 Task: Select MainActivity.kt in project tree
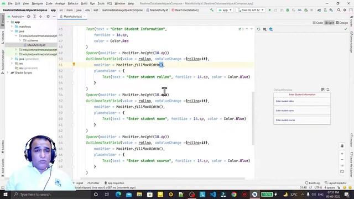31,45
